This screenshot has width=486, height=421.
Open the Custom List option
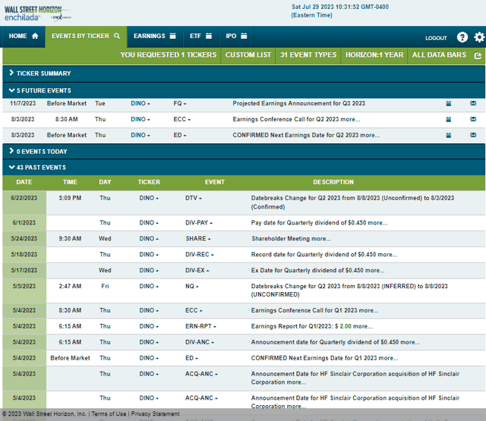(248, 55)
